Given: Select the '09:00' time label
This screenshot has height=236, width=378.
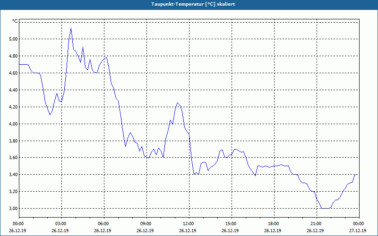Looking at the screenshot, I should click(x=146, y=224).
